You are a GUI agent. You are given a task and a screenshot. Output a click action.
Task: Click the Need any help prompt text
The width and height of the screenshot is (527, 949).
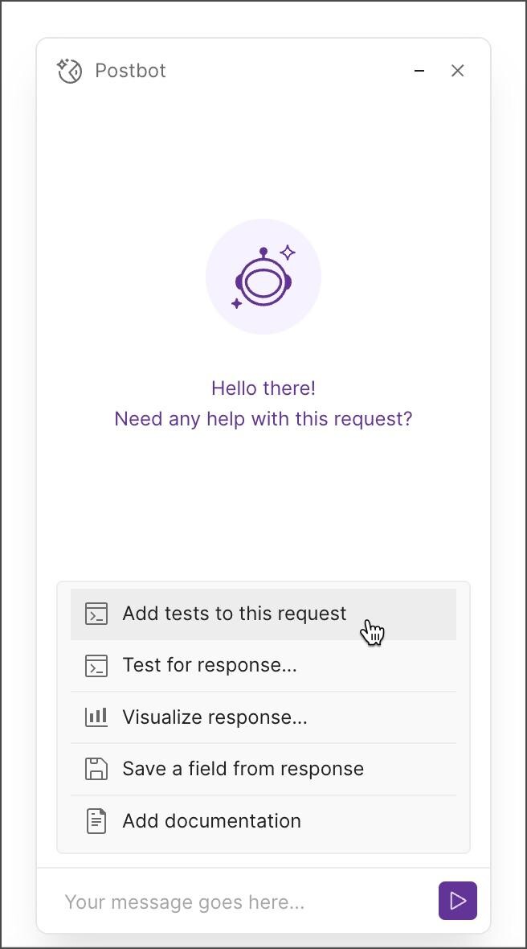263,419
